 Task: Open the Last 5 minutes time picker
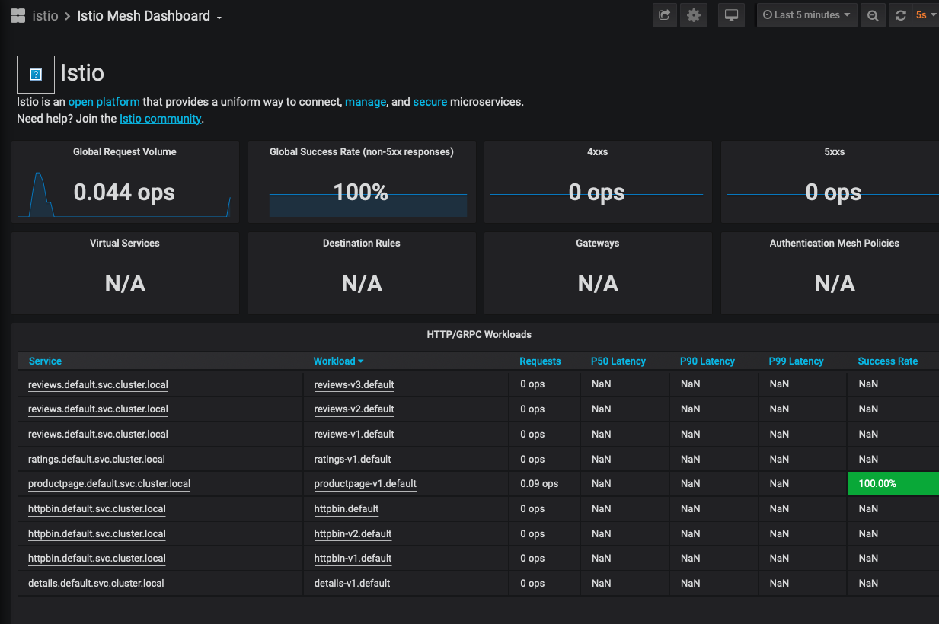coord(806,15)
